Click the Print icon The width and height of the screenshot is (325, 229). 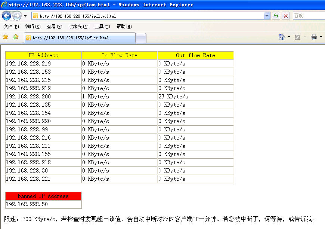tap(314, 37)
